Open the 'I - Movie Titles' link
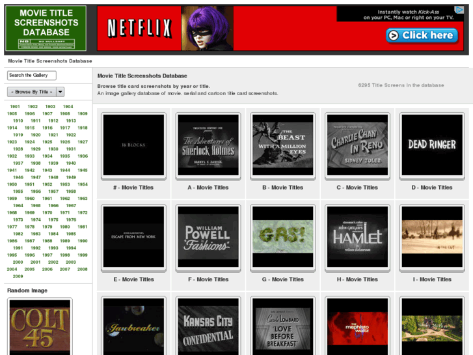Screen dimensions: 473x355 pyautogui.click(x=432, y=279)
